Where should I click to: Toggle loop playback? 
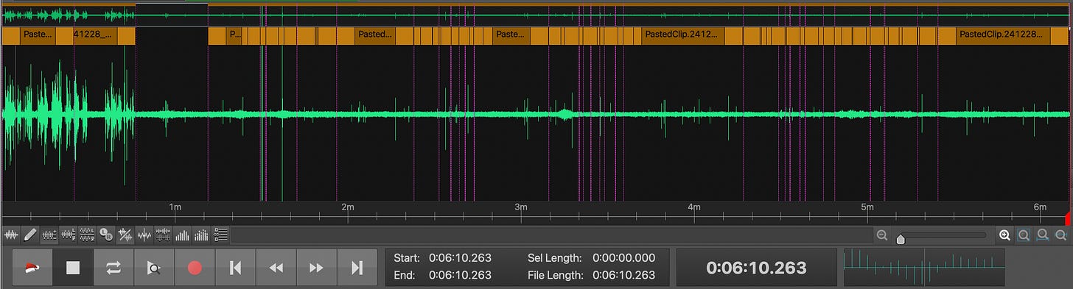coord(113,268)
